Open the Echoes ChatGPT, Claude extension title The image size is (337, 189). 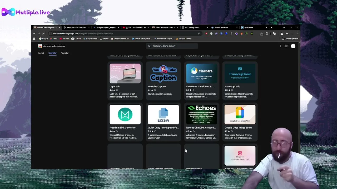pyautogui.click(x=201, y=128)
